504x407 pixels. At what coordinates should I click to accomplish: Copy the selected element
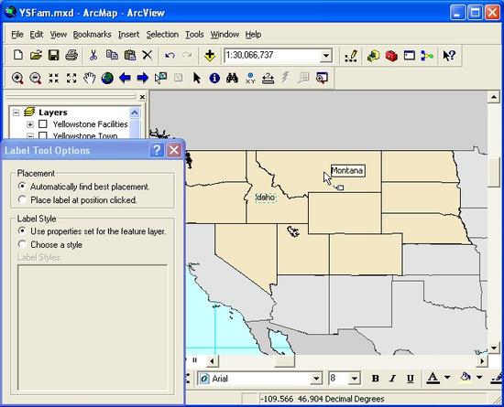tap(112, 55)
